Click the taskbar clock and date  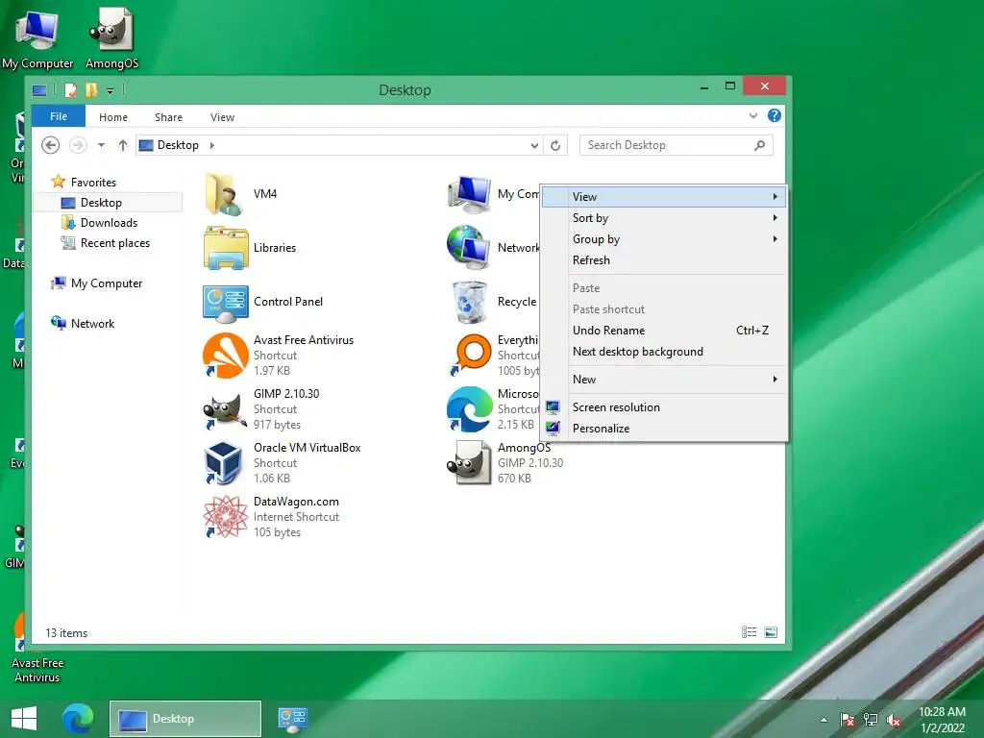point(942,720)
